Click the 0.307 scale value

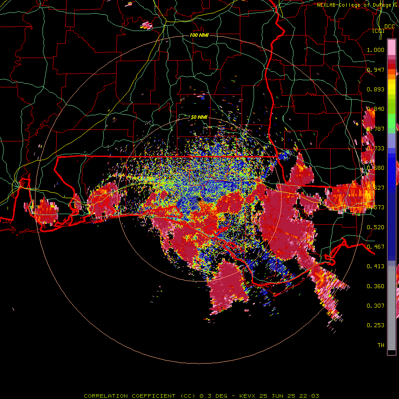pyautogui.click(x=376, y=306)
